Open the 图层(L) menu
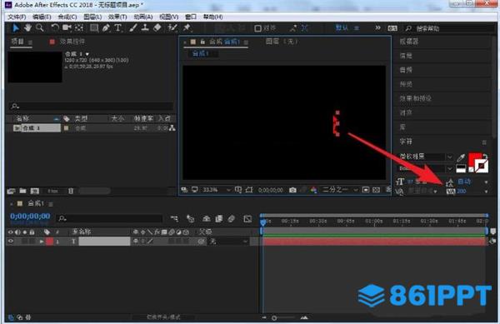 click(x=92, y=17)
